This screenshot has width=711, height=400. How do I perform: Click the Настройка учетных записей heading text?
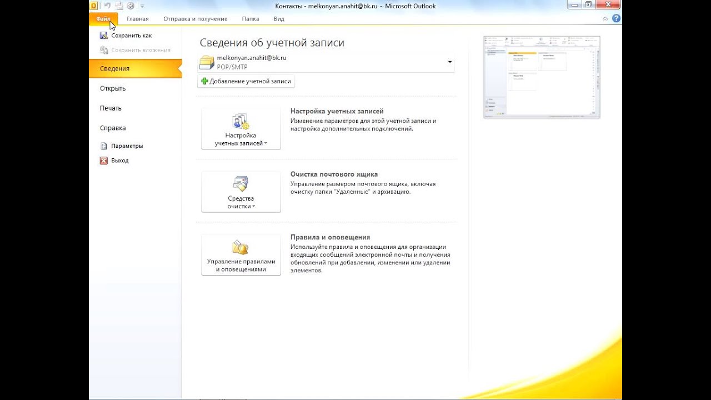[x=337, y=111]
